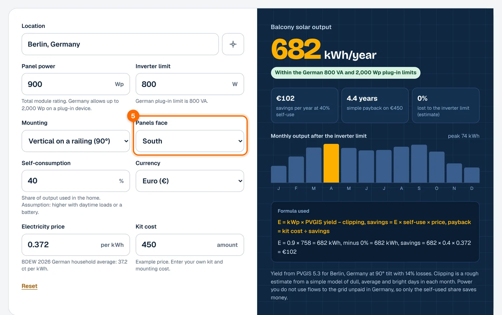Click the BDEW 2026 household average note

click(75, 265)
